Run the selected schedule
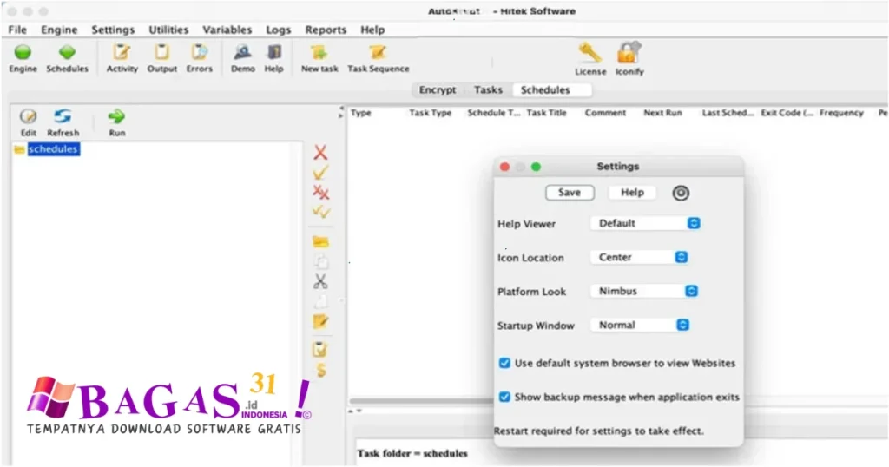 point(117,116)
